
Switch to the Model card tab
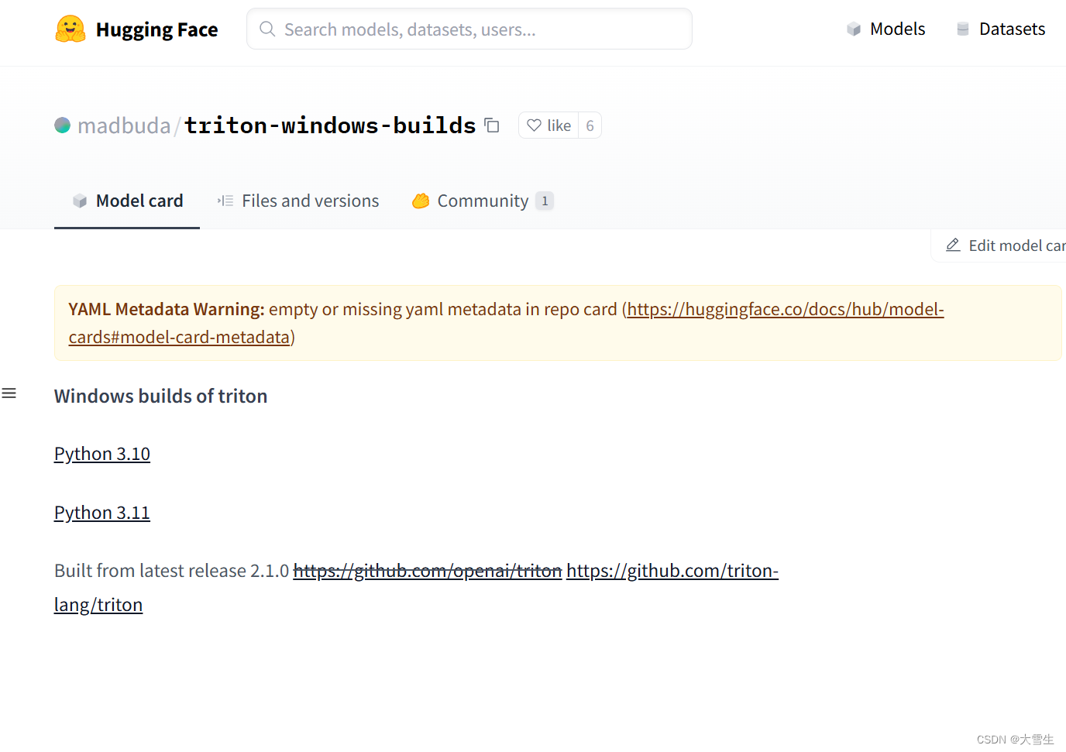coord(127,201)
